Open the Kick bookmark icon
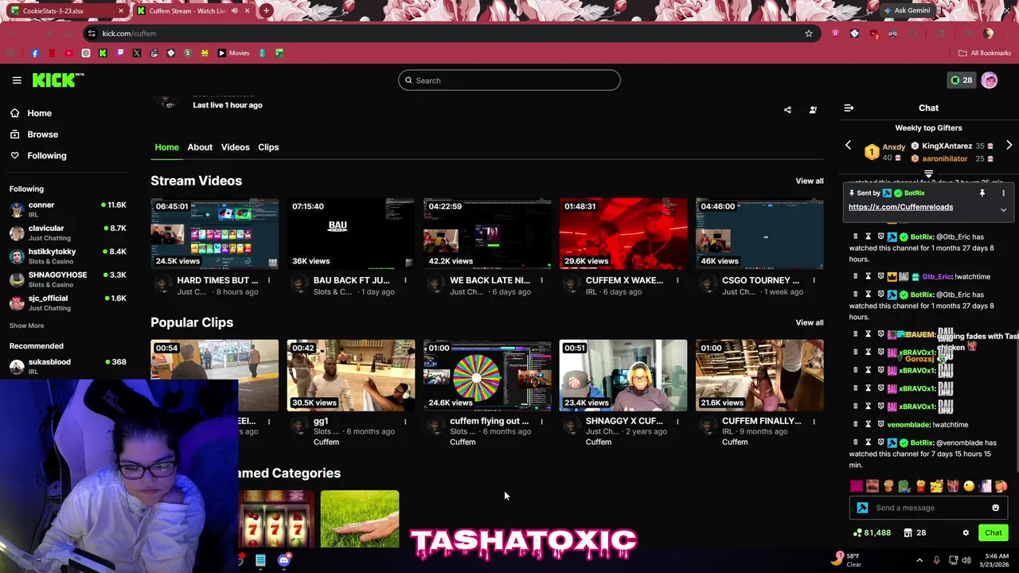Viewport: 1019px width, 573px height. point(103,53)
